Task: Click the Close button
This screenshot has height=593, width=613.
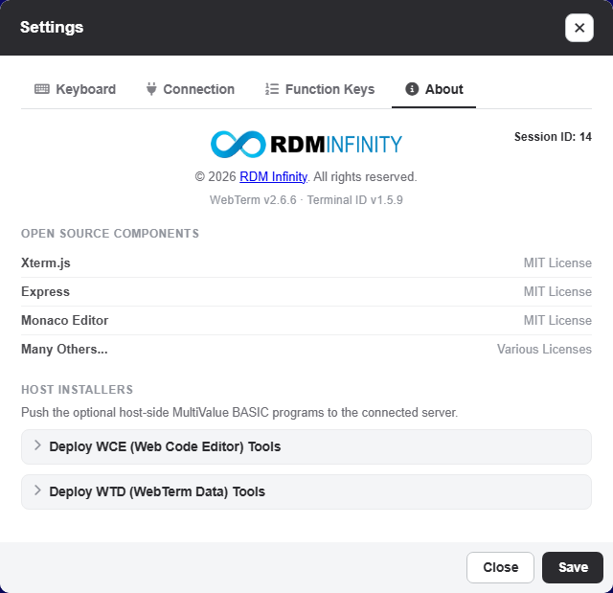Action: pyautogui.click(x=500, y=567)
